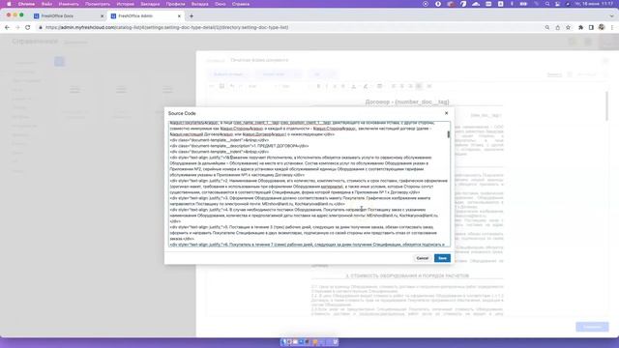Cancel the Source Code dialog
The image size is (619, 348).
coord(422,258)
